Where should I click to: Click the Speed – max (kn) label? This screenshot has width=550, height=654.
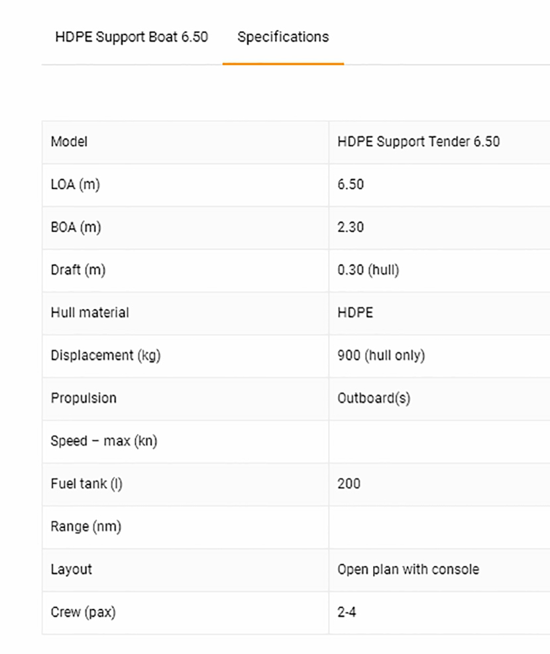[x=103, y=441]
